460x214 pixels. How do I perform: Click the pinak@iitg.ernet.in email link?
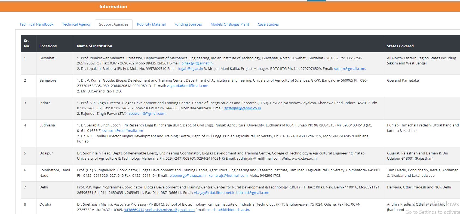click(197, 63)
